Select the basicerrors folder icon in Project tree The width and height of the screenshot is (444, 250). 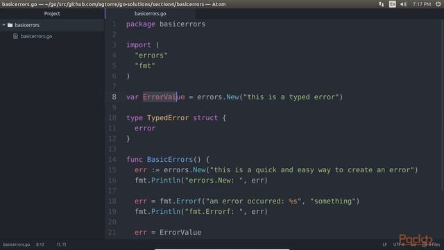pos(10,25)
